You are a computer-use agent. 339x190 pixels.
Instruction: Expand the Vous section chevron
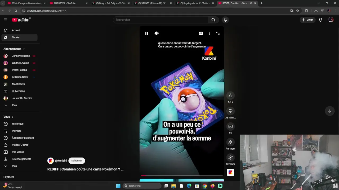(12, 117)
